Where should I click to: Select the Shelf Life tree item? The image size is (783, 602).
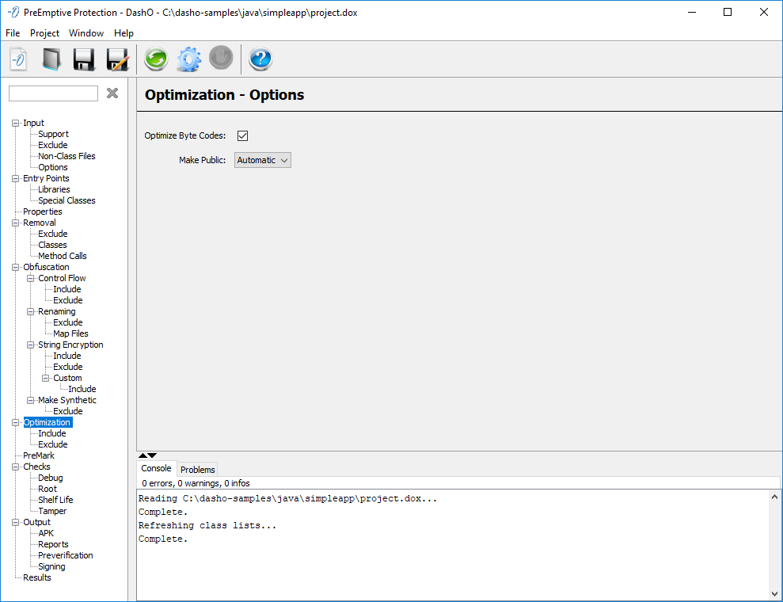[x=55, y=500]
